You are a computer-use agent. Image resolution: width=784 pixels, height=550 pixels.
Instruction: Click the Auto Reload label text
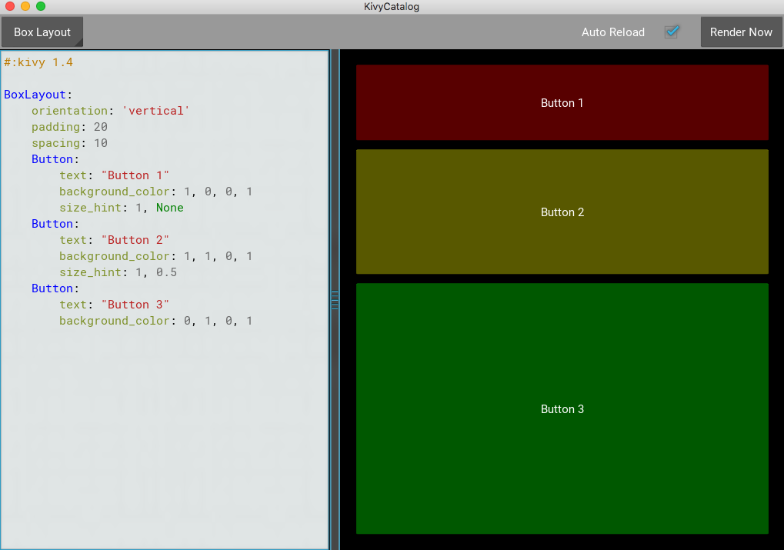pos(612,32)
